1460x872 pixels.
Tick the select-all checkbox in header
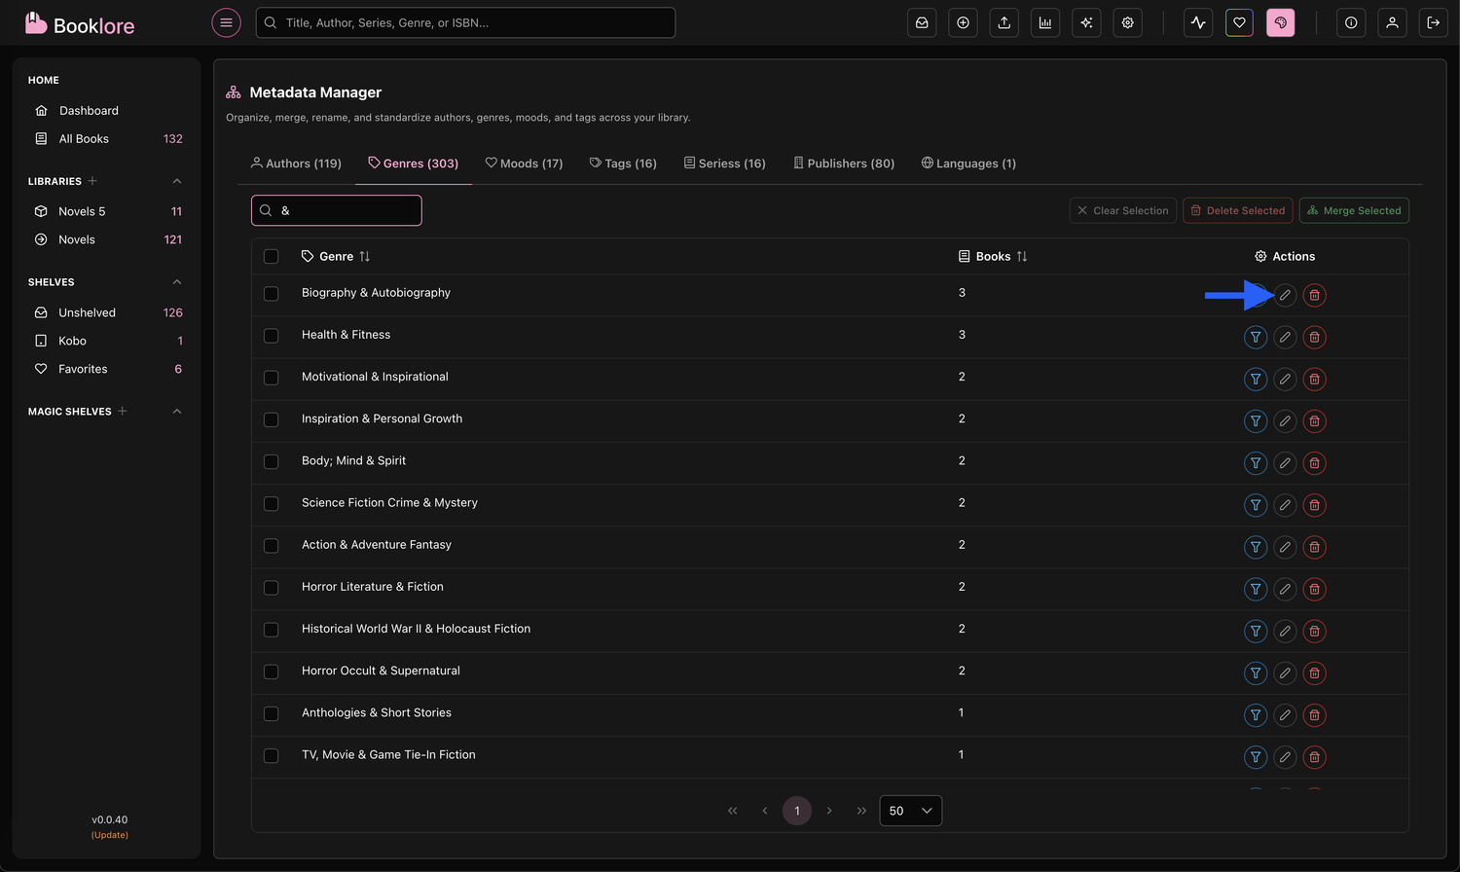pyautogui.click(x=272, y=257)
